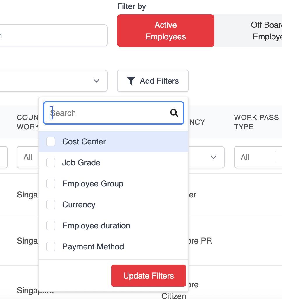The height and width of the screenshot is (299, 282).
Task: Apply selections with Update Filters
Action: pos(149,276)
